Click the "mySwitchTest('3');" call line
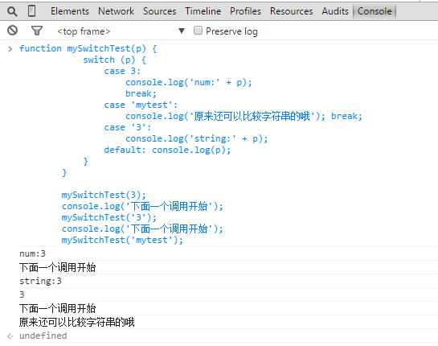The image size is (438, 346). point(109,217)
